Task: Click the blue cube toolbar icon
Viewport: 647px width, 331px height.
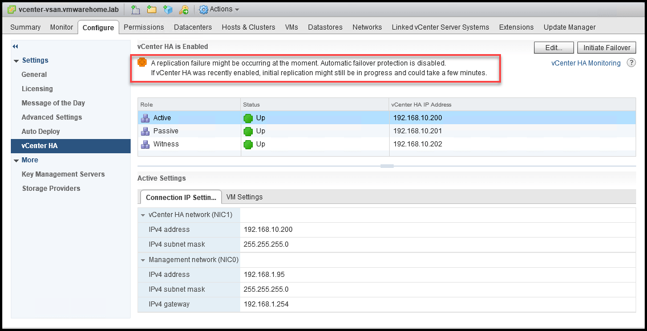Action: coord(168,10)
